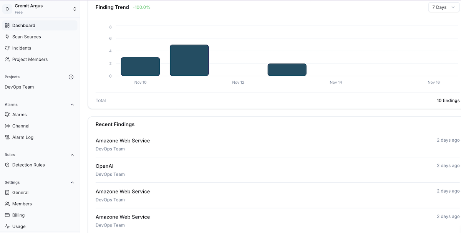Click the -100.0% trend value
Image resolution: width=461 pixels, height=233 pixels.
pos(141,7)
